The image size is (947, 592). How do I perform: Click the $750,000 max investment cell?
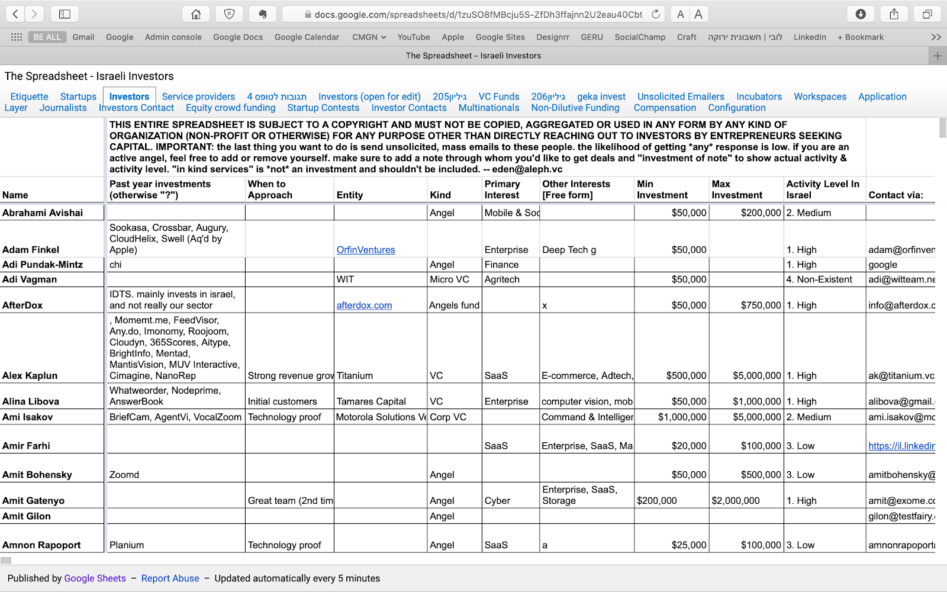[747, 300]
